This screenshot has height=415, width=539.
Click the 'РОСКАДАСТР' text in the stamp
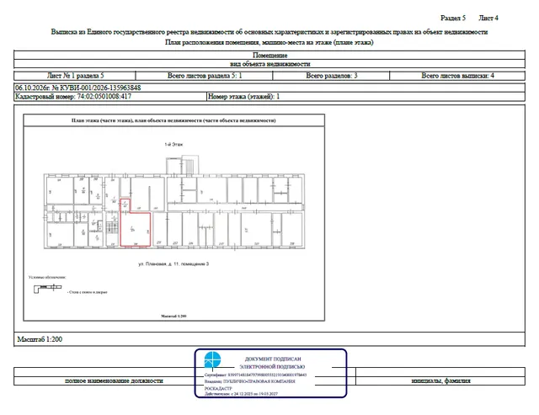pyautogui.click(x=218, y=388)
